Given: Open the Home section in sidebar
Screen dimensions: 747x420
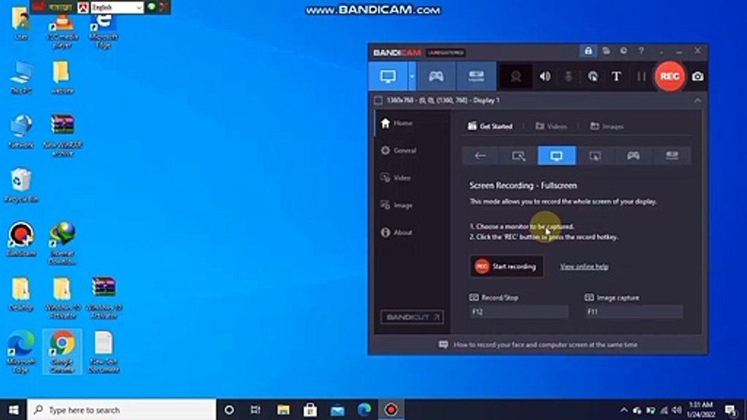Looking at the screenshot, I should 411,123.
